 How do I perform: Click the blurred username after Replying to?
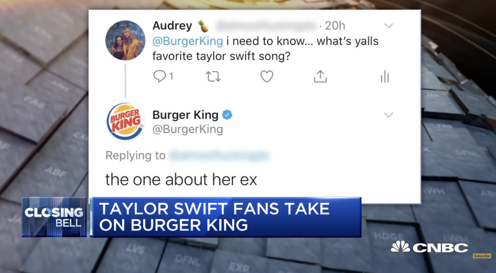click(219, 156)
